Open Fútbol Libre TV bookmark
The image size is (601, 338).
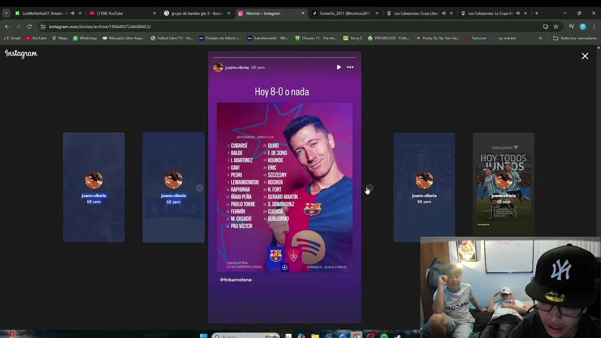(171, 38)
